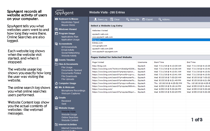Click the Actions magnifier icon

point(160,19)
